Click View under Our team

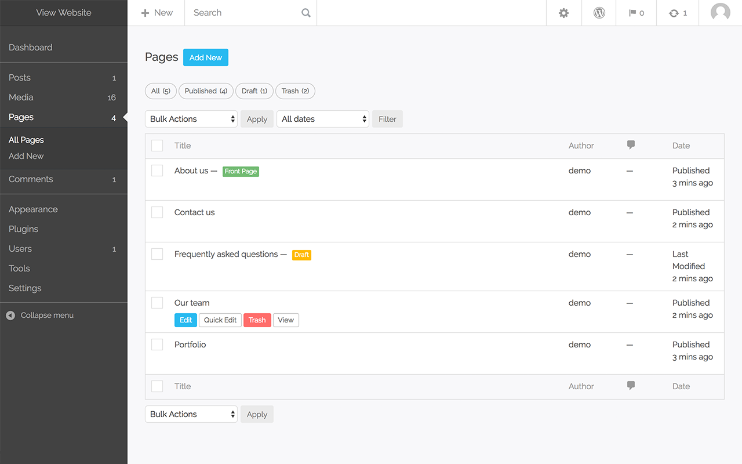(x=286, y=320)
